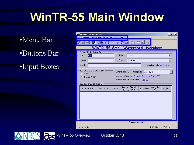This screenshot has width=194, height=145.
Task: Click the hydrograph chart toolbar icon
Action: [x=143, y=42]
